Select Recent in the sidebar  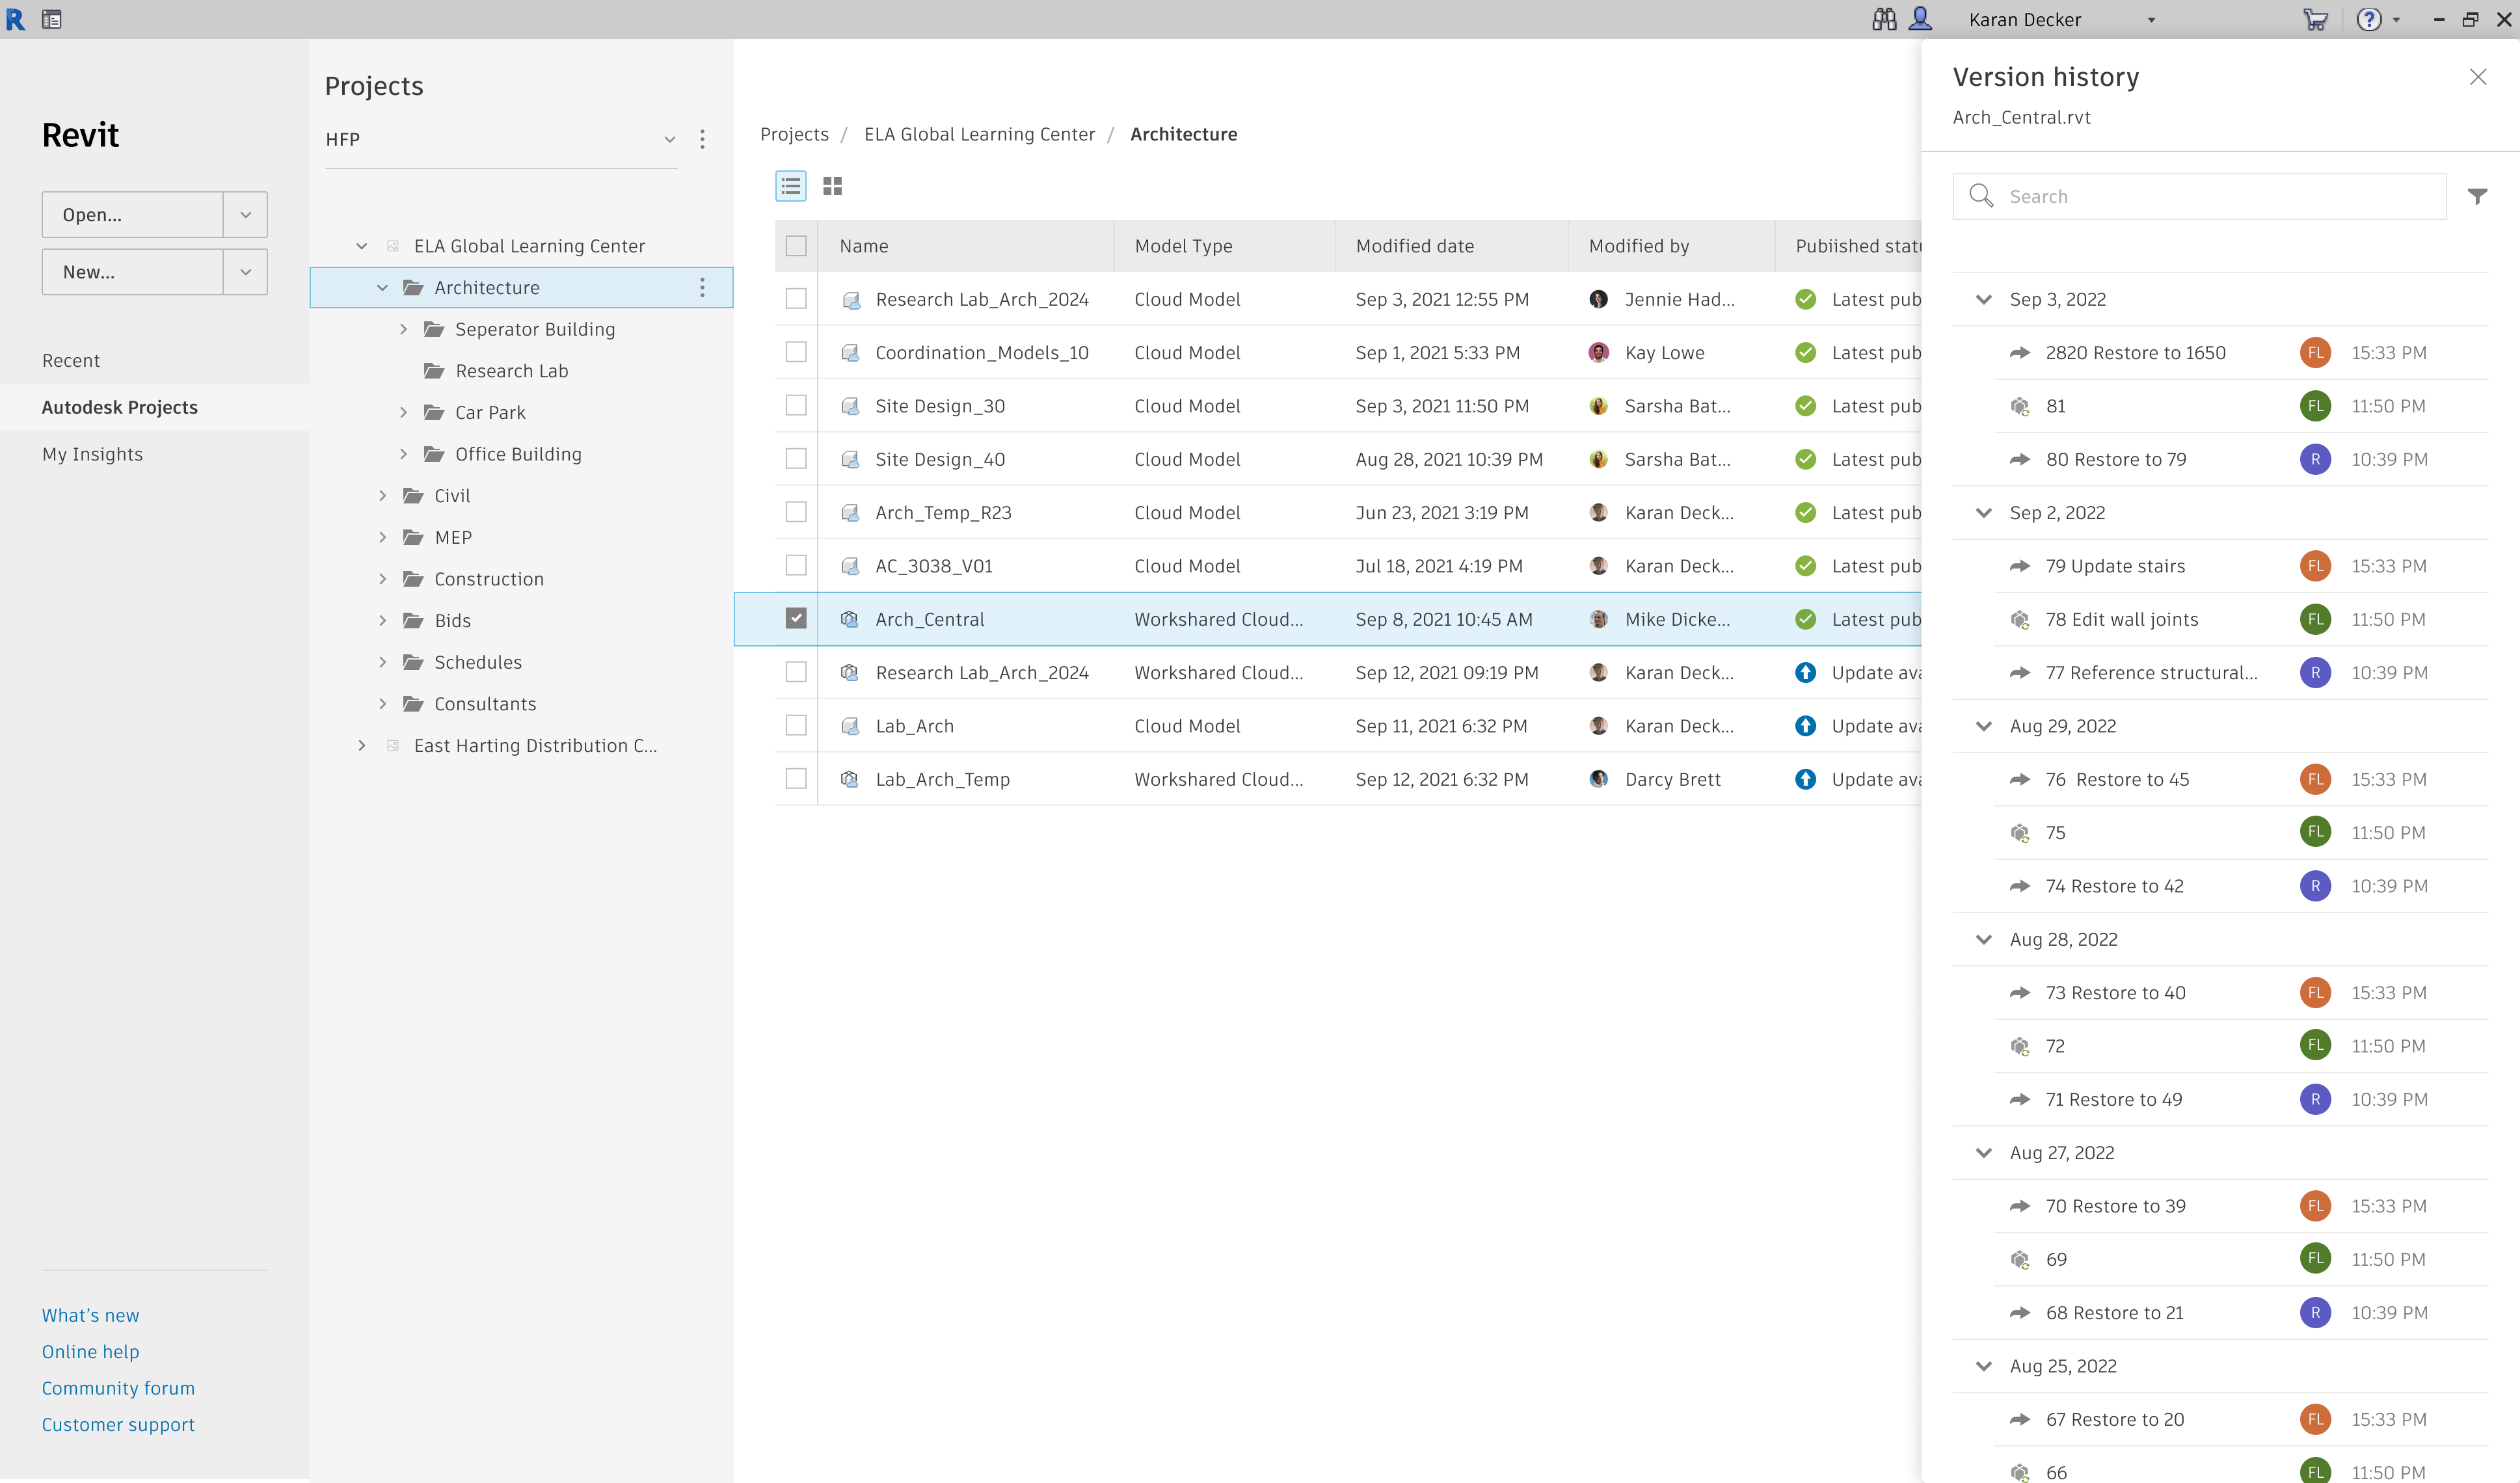tap(71, 360)
